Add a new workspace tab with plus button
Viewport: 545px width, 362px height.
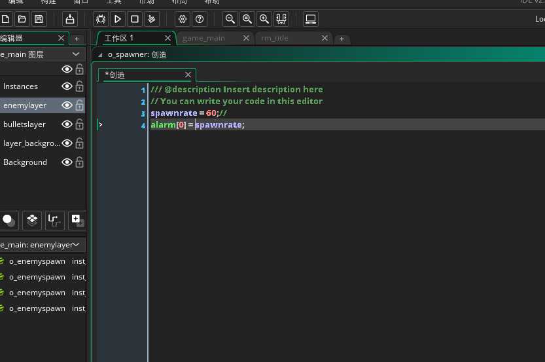pos(341,39)
